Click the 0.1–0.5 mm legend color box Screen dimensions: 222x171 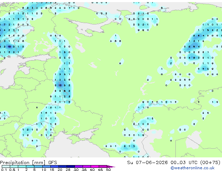pos(6,166)
